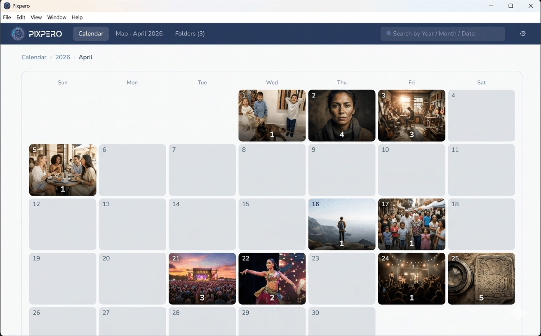541x336 pixels.
Task: Select empty day 28 cell
Action: point(202,322)
